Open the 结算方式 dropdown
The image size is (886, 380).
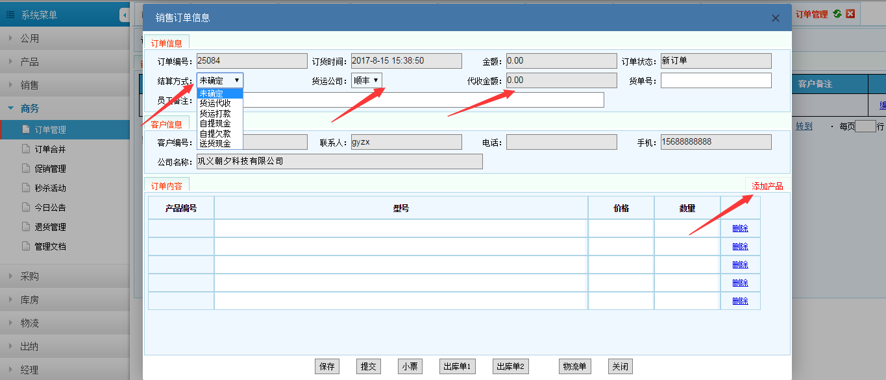pyautogui.click(x=220, y=80)
